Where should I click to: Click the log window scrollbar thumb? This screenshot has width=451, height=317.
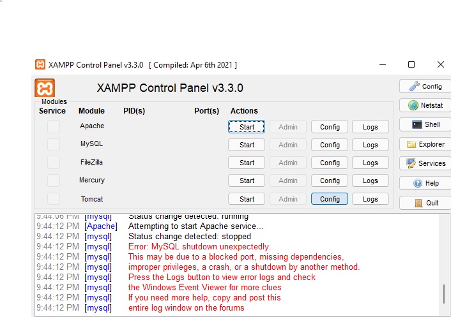[x=445, y=293]
